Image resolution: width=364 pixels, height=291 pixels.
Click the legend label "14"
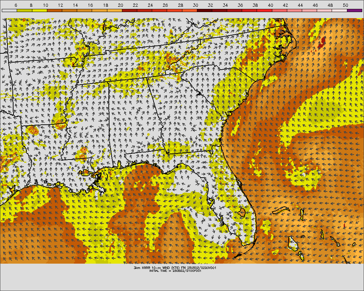[75, 5]
